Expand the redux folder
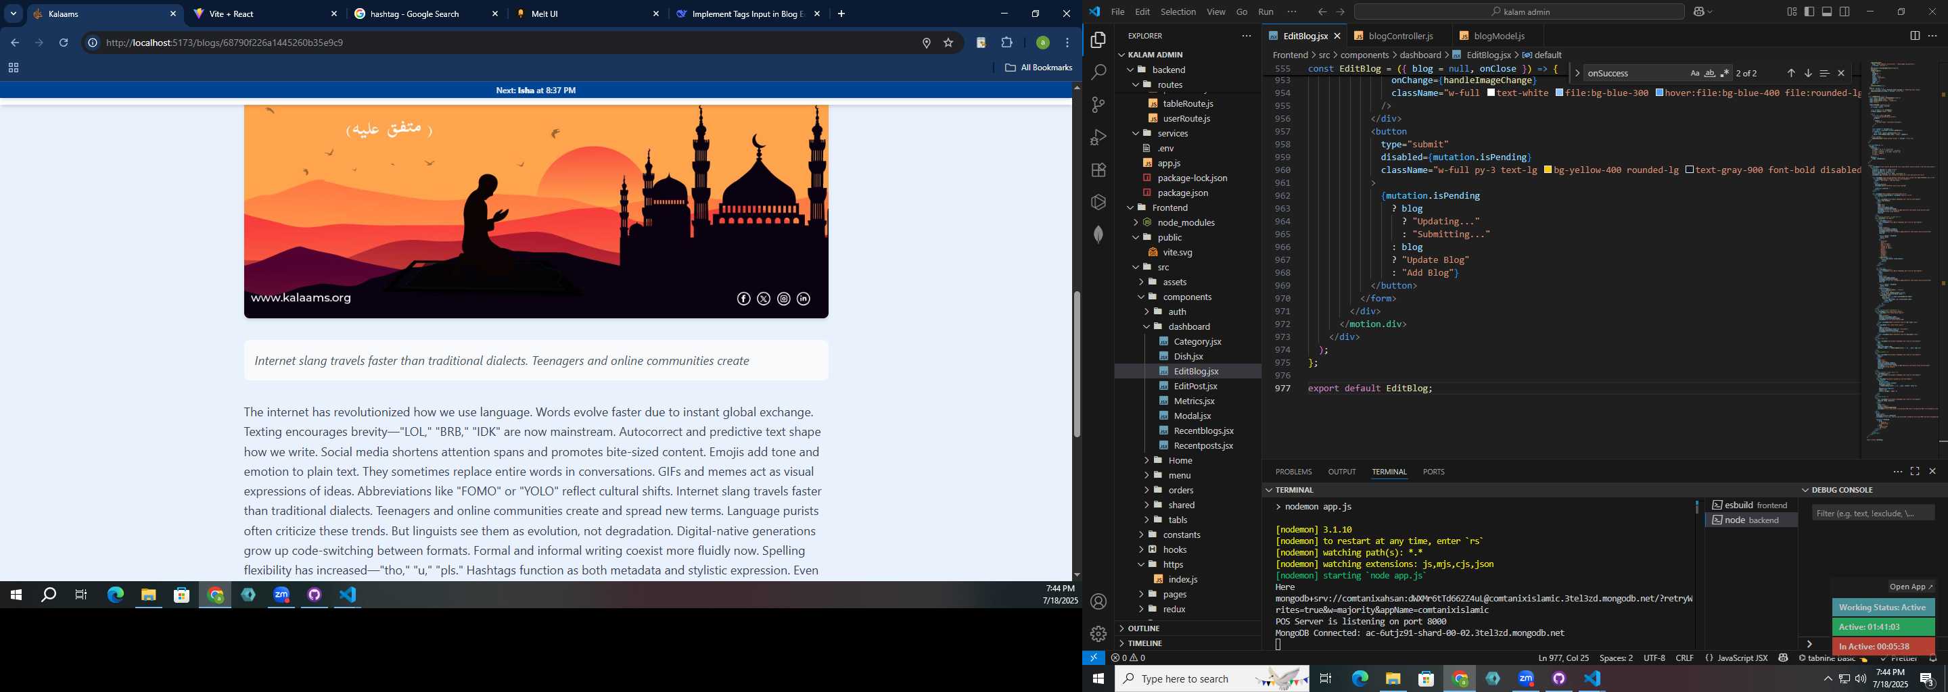This screenshot has width=1948, height=692. pos(1141,609)
